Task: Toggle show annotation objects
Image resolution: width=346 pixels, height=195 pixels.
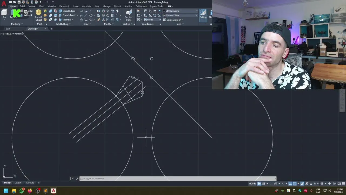Action: (302, 184)
